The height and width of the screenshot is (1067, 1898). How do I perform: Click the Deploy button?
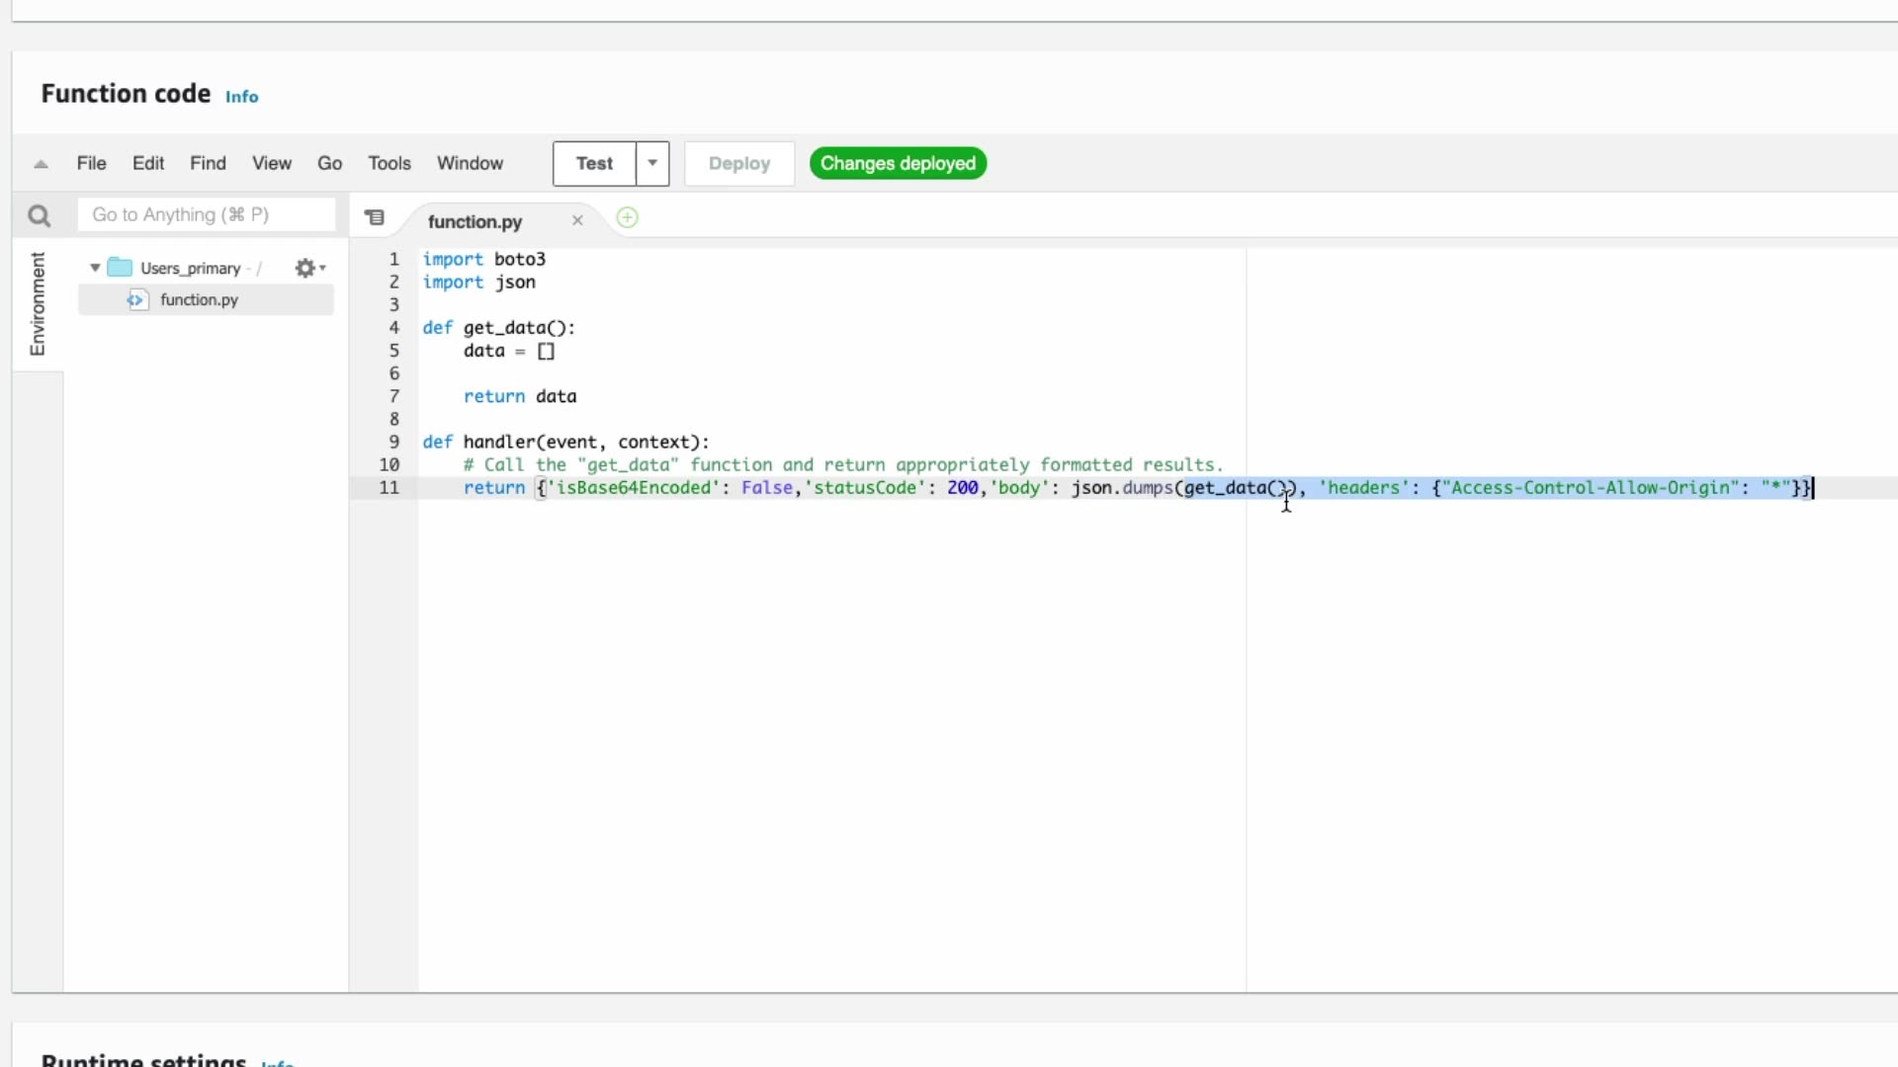click(738, 163)
